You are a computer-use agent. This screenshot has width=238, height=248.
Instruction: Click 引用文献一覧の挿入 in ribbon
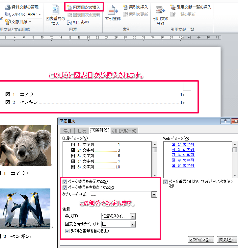[191, 7]
